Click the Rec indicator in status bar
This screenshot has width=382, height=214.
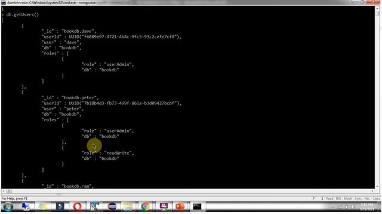(x=367, y=199)
